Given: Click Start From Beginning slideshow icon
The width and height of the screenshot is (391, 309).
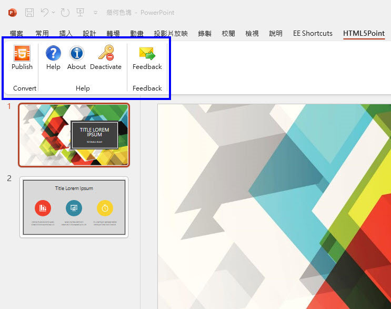Looking at the screenshot, I should [81, 12].
